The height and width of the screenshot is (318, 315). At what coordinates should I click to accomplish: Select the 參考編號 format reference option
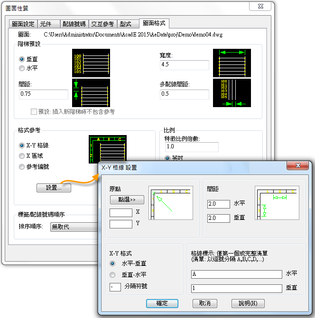click(22, 167)
